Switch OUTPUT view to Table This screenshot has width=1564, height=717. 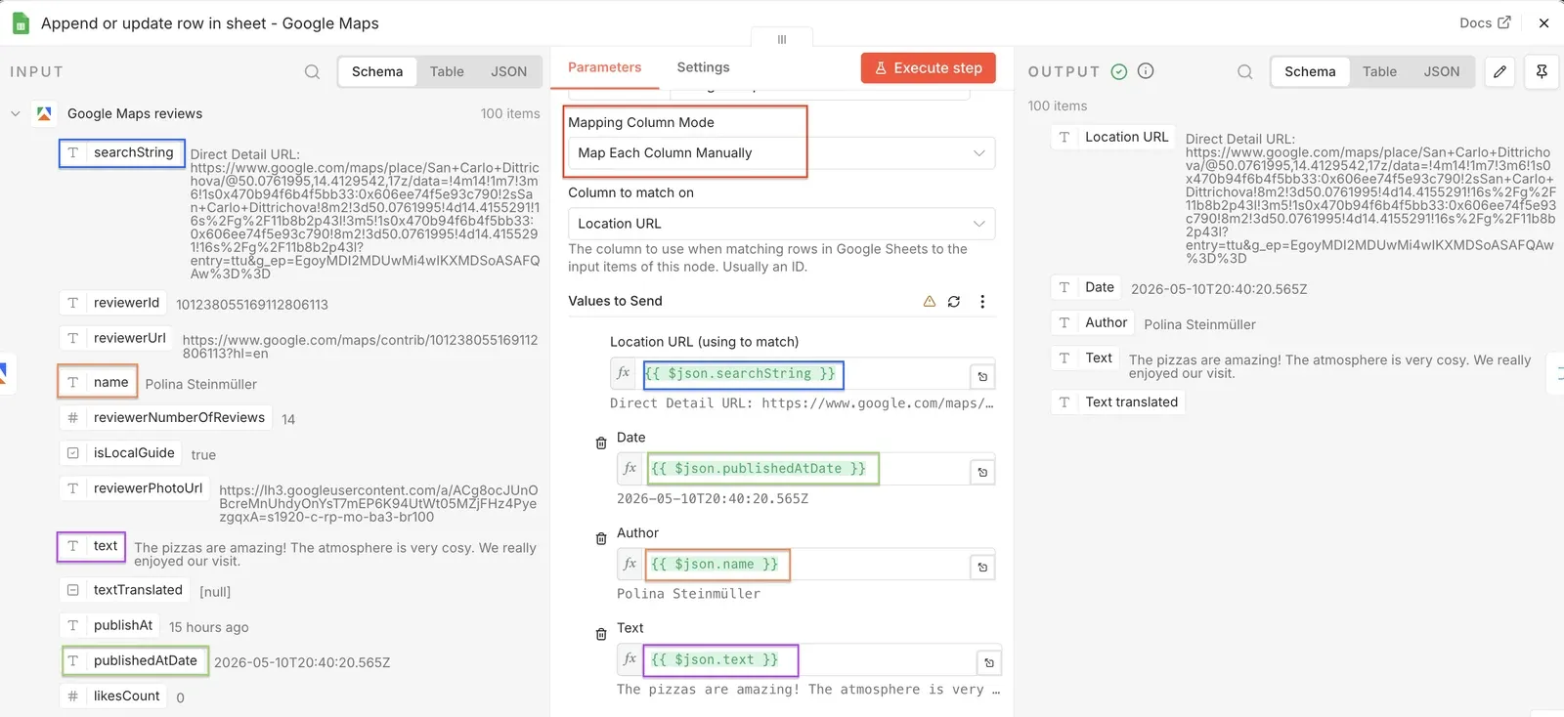click(x=1379, y=71)
